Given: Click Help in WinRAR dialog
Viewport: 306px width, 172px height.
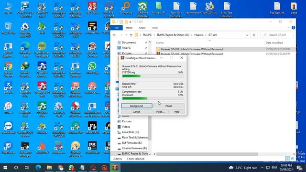Looking at the screenshot, I should click(177, 112).
